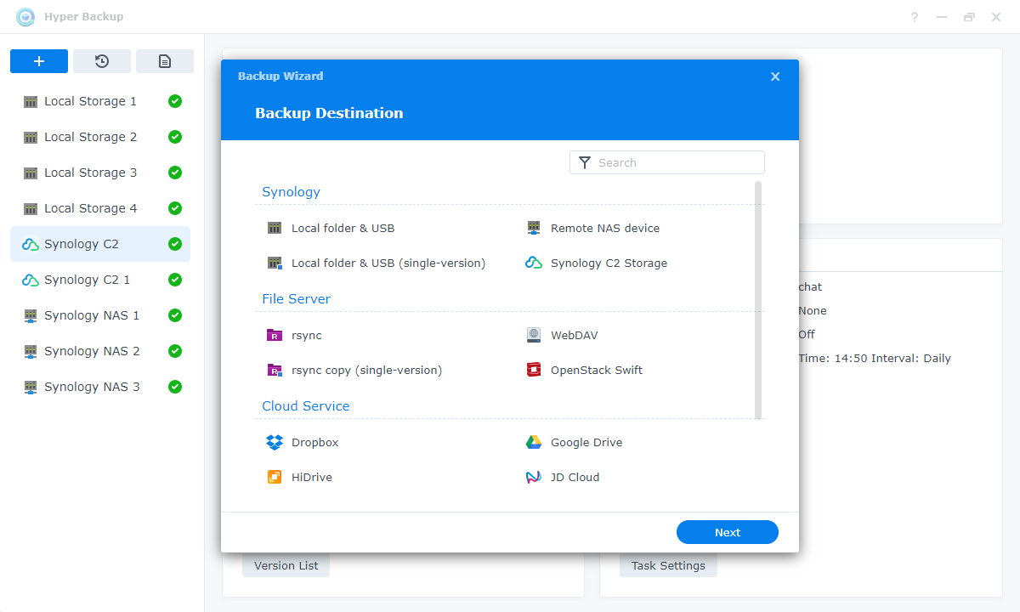Select JD Cloud destination

(577, 477)
